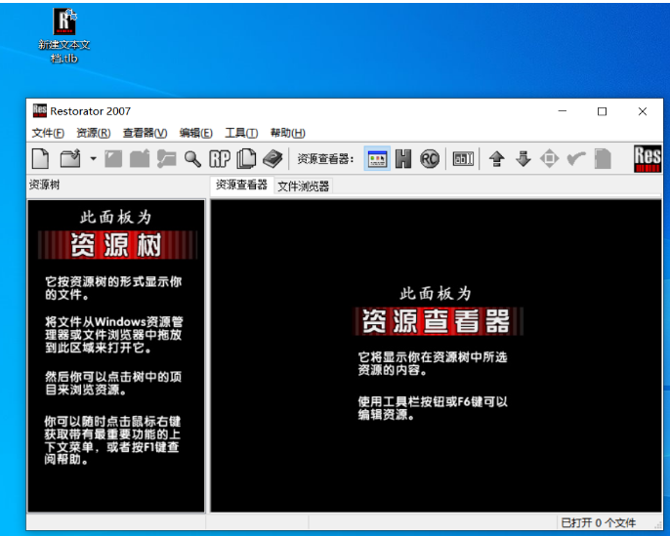Expand the dropdown arrow beside Open icon
The height and width of the screenshot is (536, 670).
(x=93, y=159)
